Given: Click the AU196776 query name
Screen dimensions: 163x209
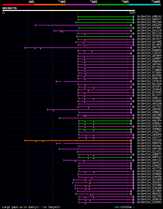Looking at the screenshot, I should pyautogui.click(x=10, y=8).
